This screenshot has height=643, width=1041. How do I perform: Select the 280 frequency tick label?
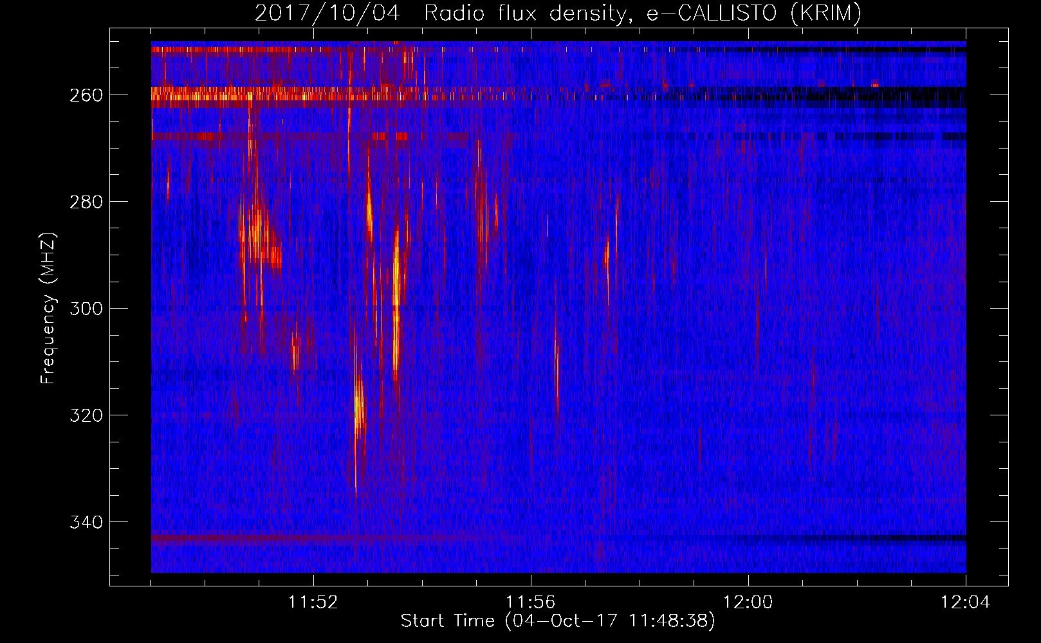point(86,202)
